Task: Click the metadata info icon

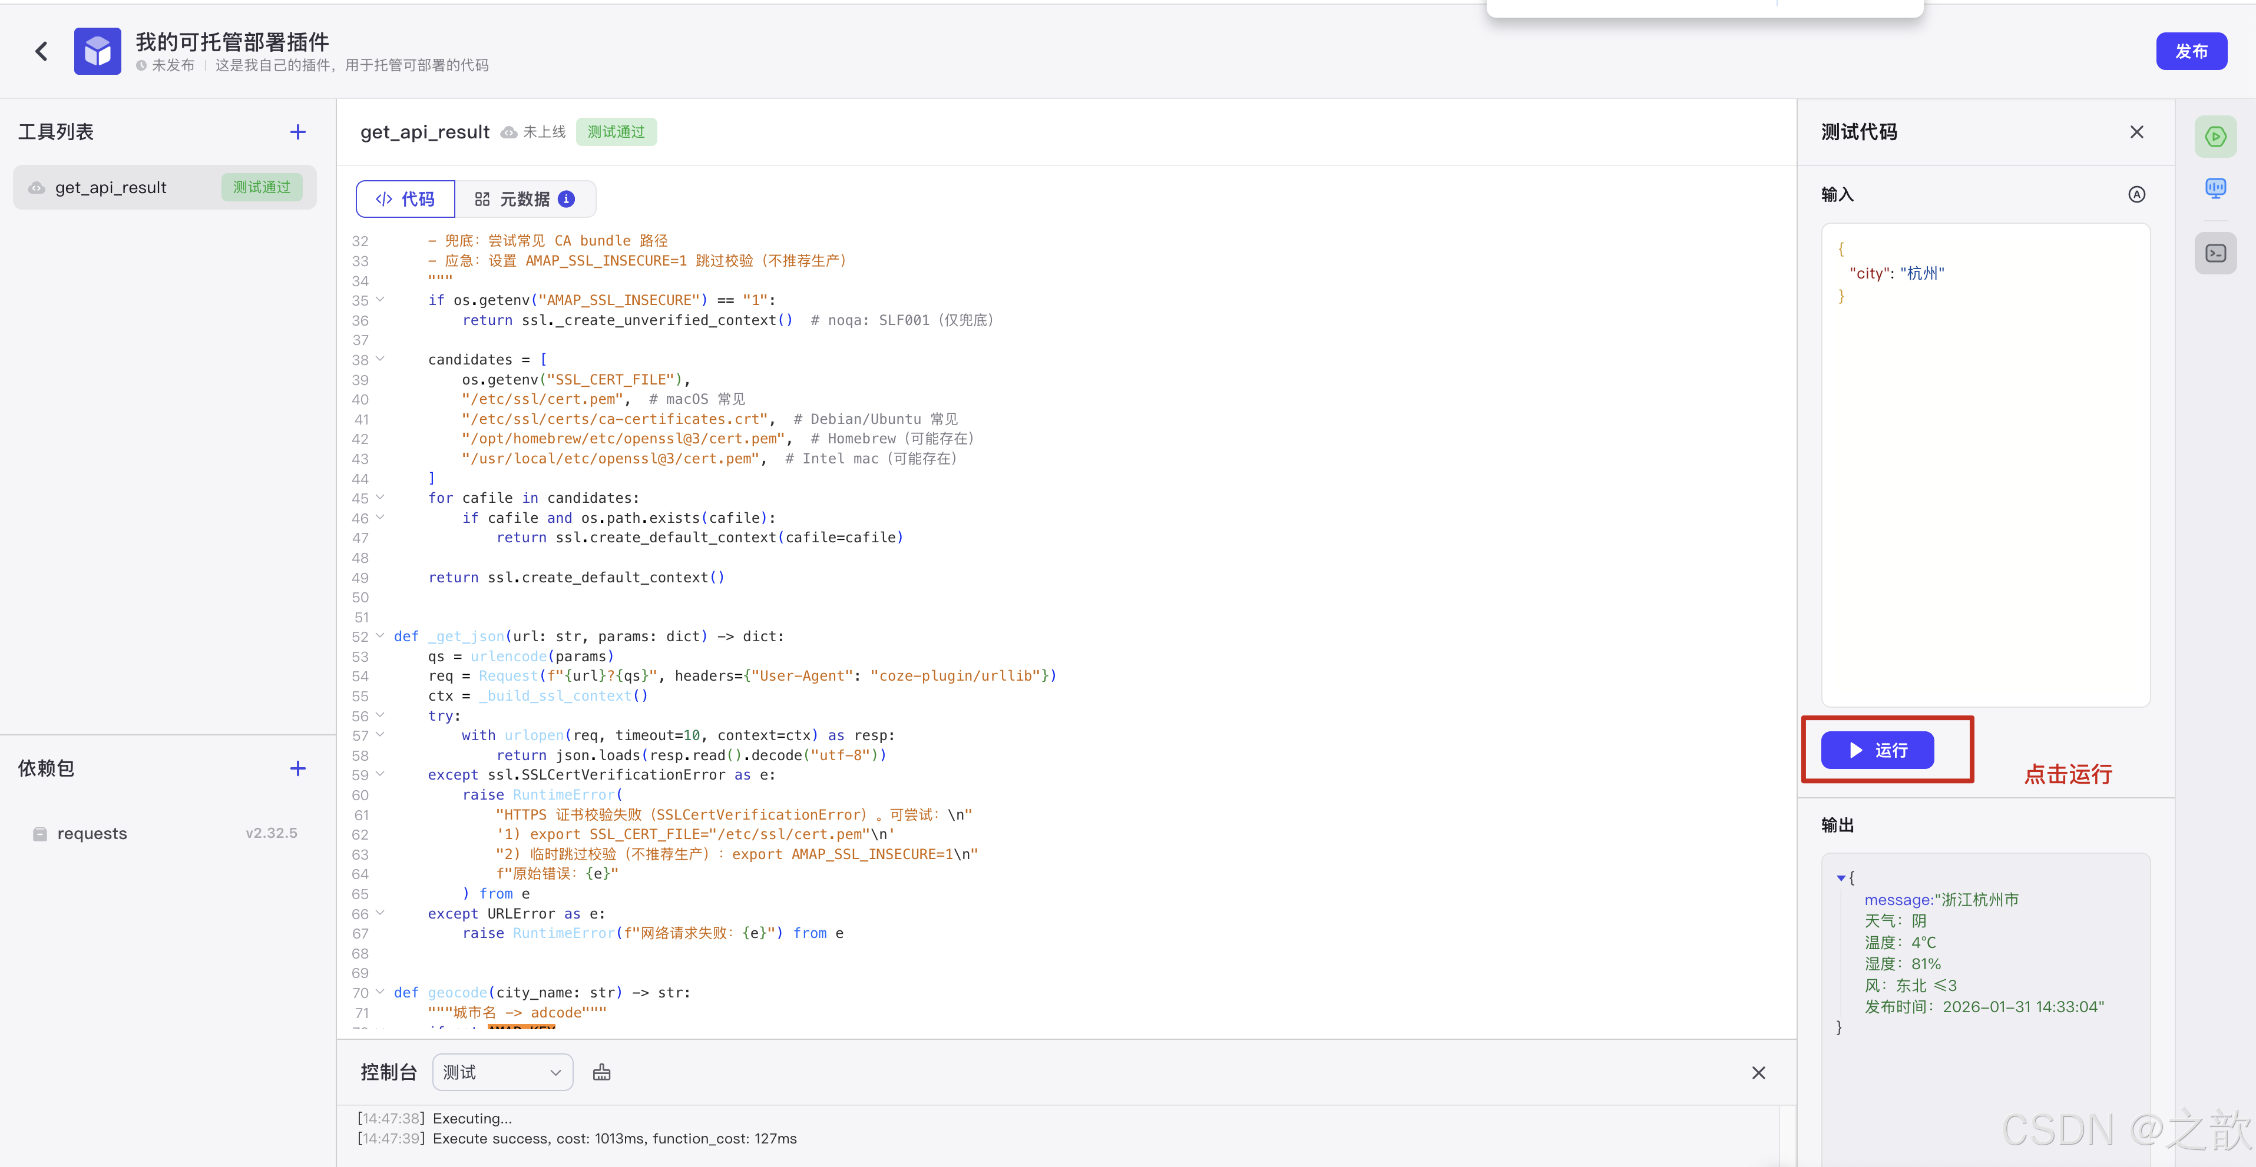Action: click(567, 200)
